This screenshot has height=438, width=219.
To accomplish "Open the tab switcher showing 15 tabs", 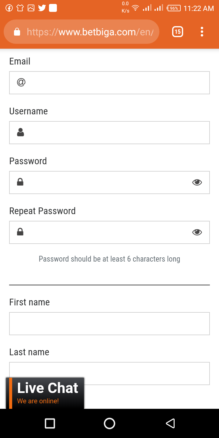I will [178, 32].
